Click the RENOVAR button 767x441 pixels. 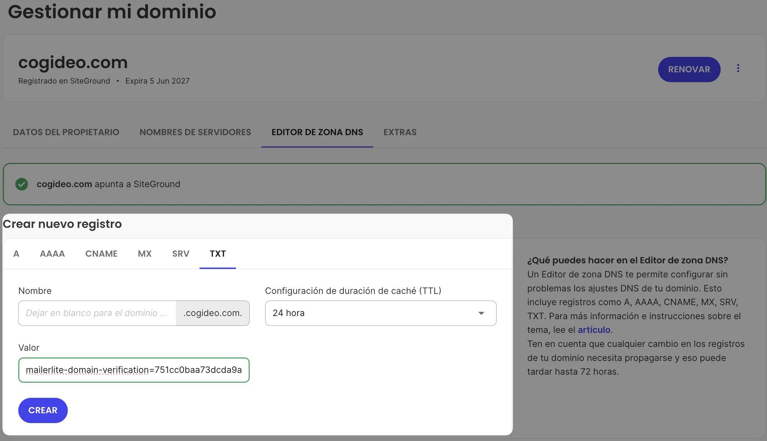(689, 69)
